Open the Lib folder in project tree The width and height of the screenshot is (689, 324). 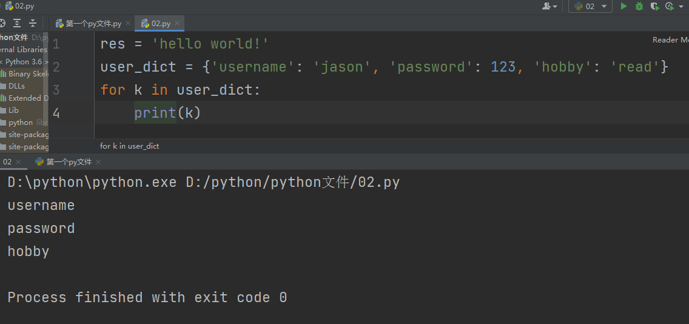(x=13, y=110)
